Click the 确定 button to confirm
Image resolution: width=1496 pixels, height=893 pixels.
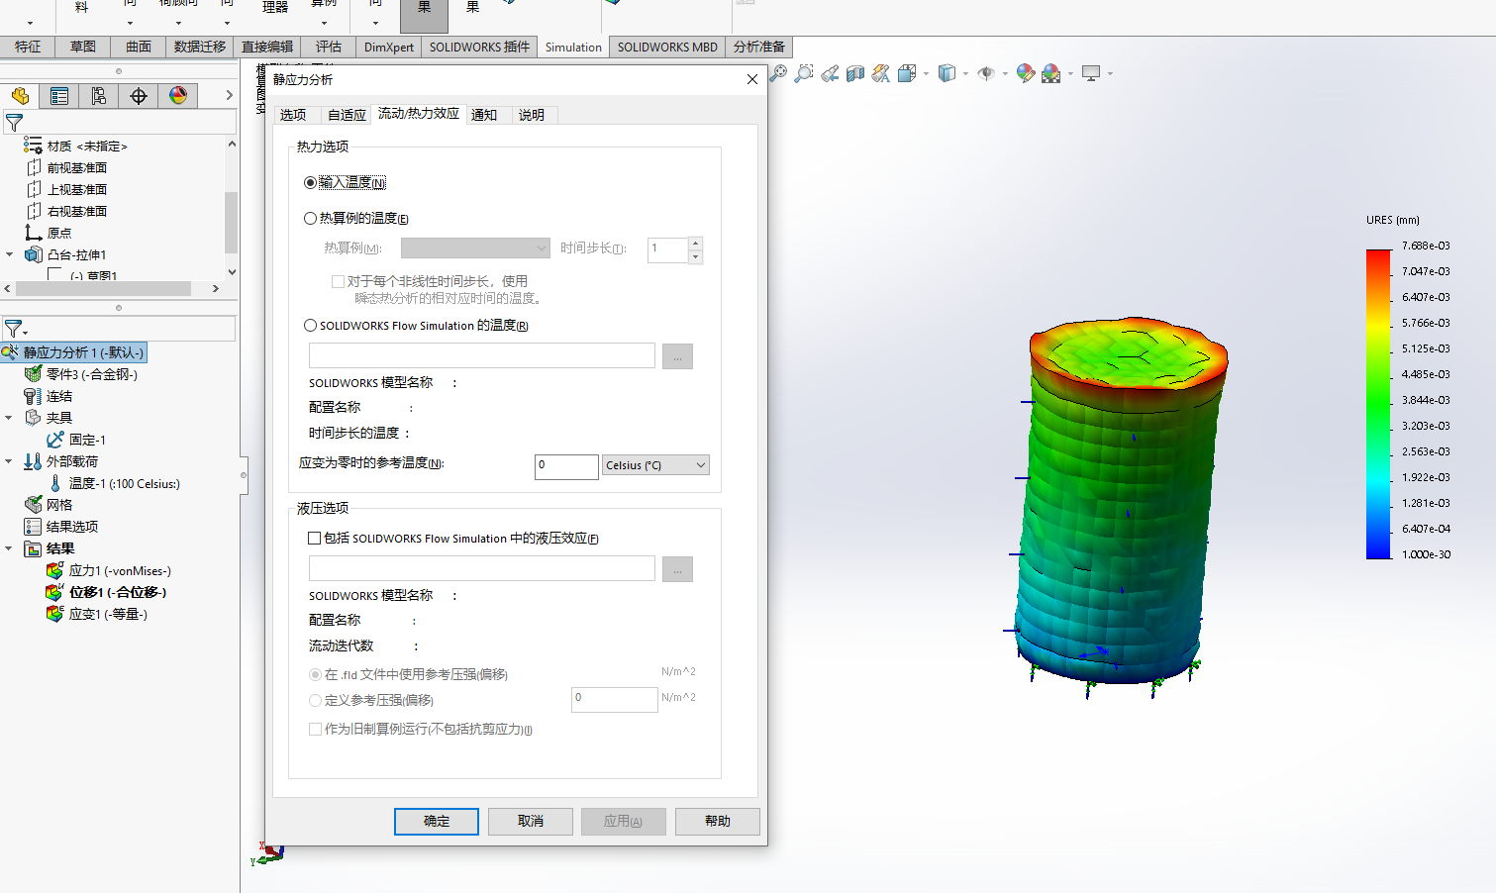click(x=436, y=822)
